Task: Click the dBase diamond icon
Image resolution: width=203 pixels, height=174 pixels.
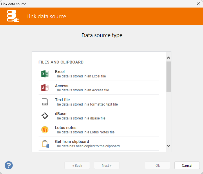Action: [45, 116]
